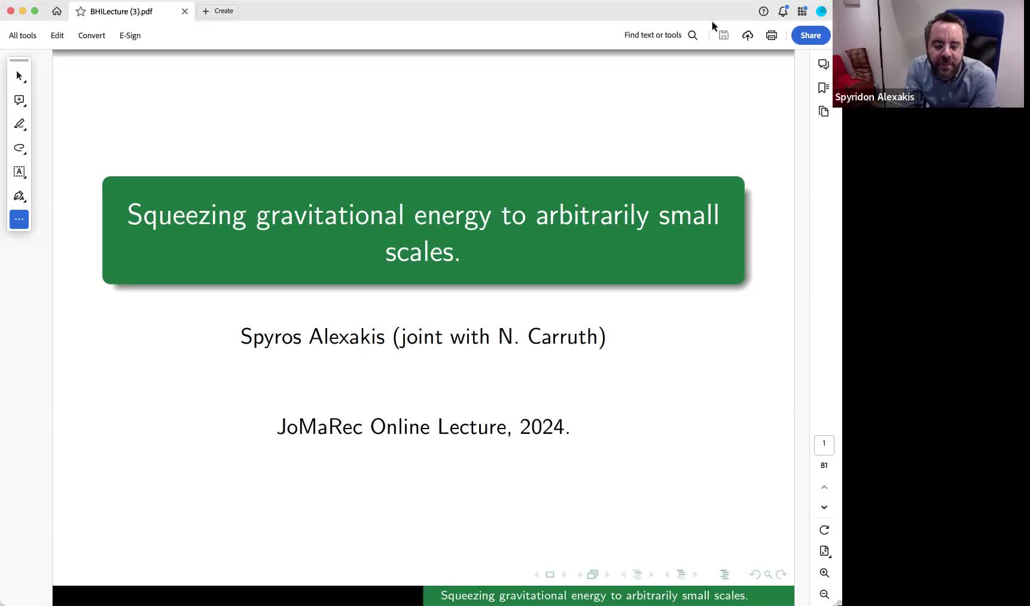Rotate the page view clockwise
Image resolution: width=1030 pixels, height=606 pixels.
[x=824, y=530]
